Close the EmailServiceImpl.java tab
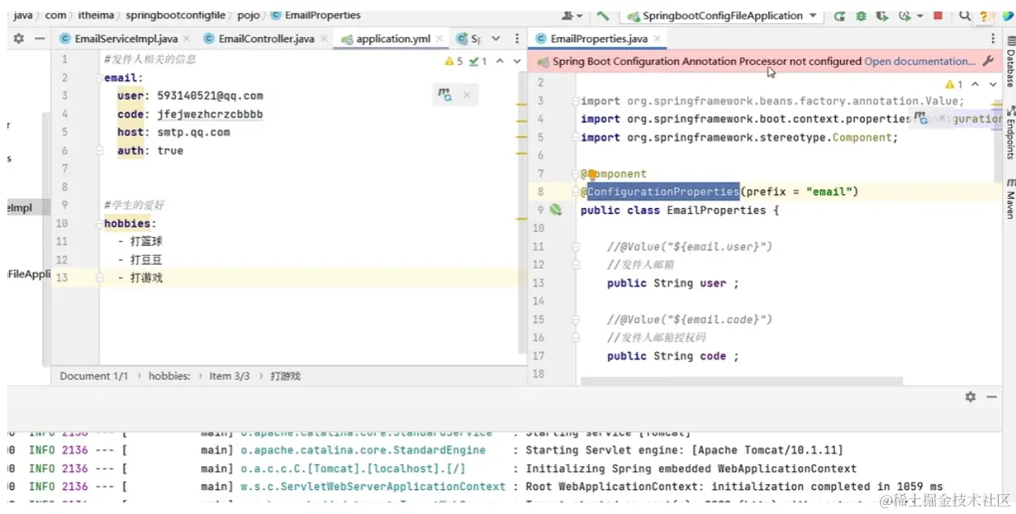Image resolution: width=1016 pixels, height=514 pixels. (186, 39)
